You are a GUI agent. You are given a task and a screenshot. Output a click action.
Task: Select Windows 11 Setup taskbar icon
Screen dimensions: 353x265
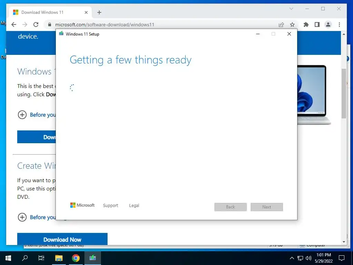tap(92, 258)
